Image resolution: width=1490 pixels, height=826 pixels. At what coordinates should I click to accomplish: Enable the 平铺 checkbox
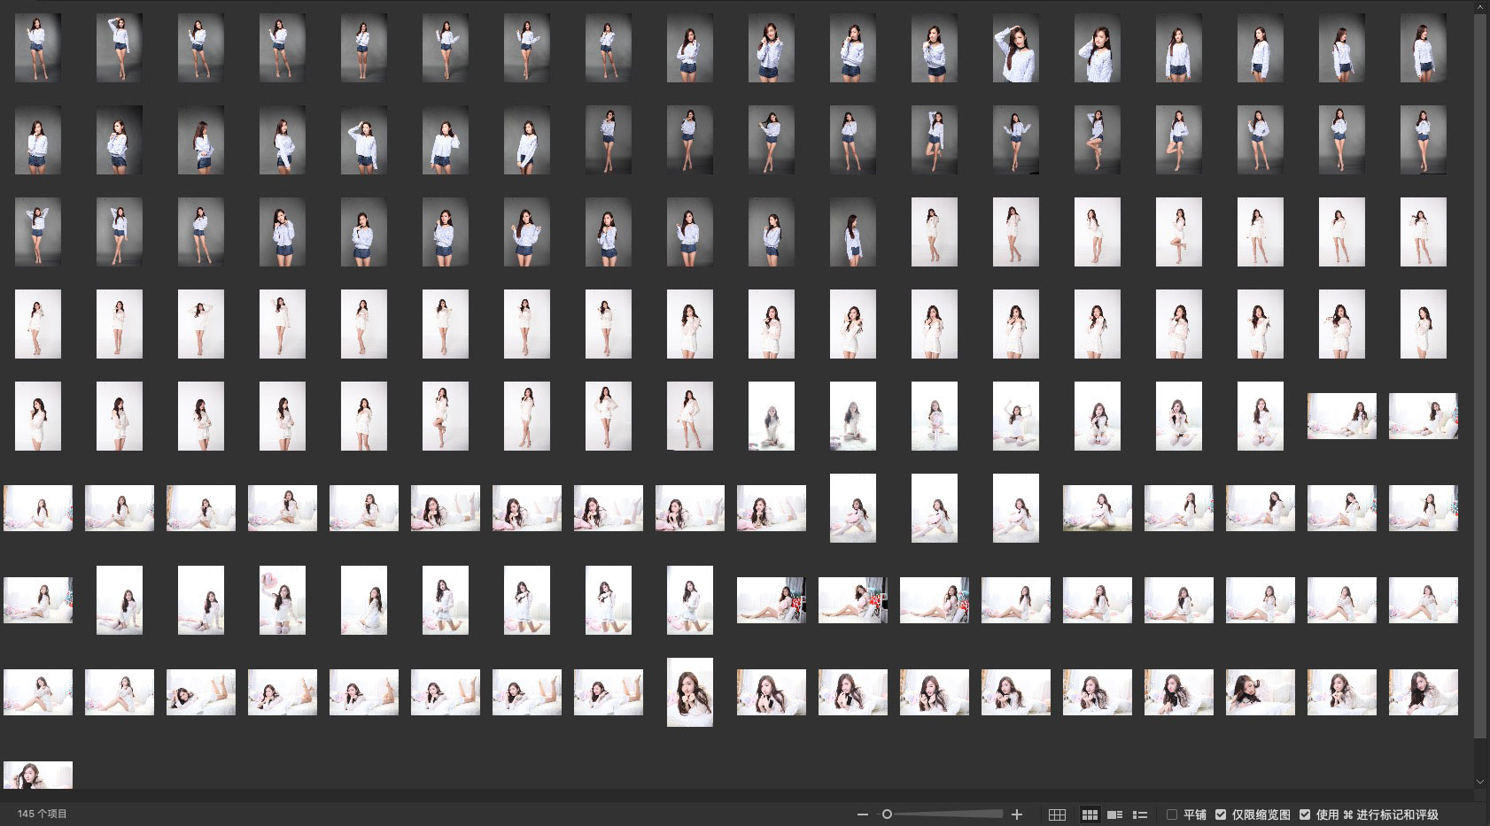tap(1172, 814)
